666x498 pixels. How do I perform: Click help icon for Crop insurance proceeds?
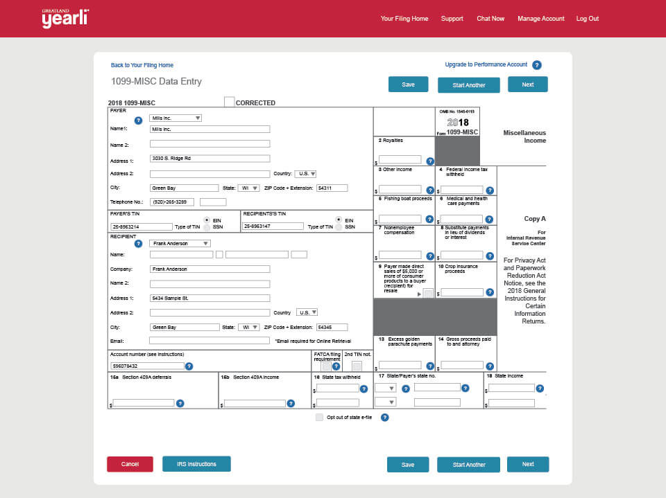pos(490,292)
